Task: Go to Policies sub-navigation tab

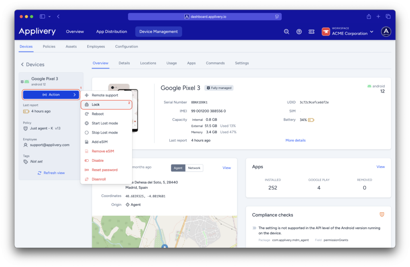Action: (x=49, y=46)
